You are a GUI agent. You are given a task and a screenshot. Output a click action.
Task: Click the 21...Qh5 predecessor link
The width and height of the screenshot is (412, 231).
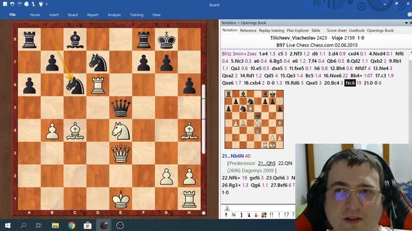267,163
